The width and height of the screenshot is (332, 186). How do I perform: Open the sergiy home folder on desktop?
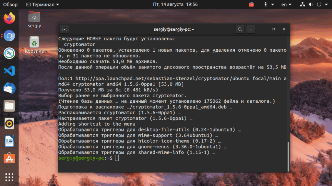(x=34, y=20)
